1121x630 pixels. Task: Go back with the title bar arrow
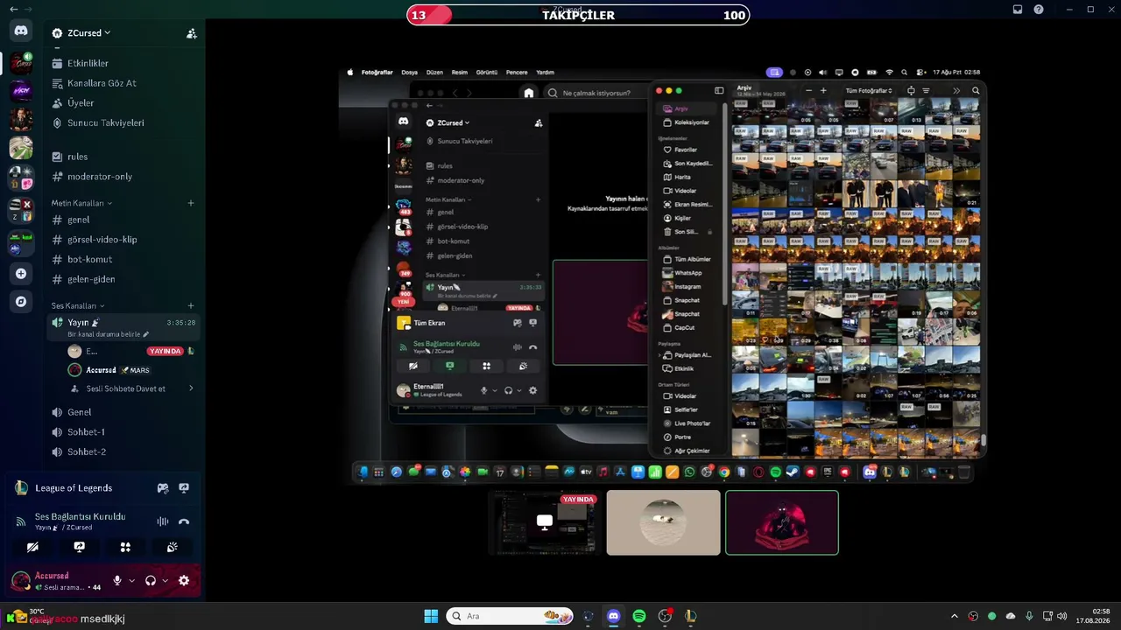[x=13, y=9]
